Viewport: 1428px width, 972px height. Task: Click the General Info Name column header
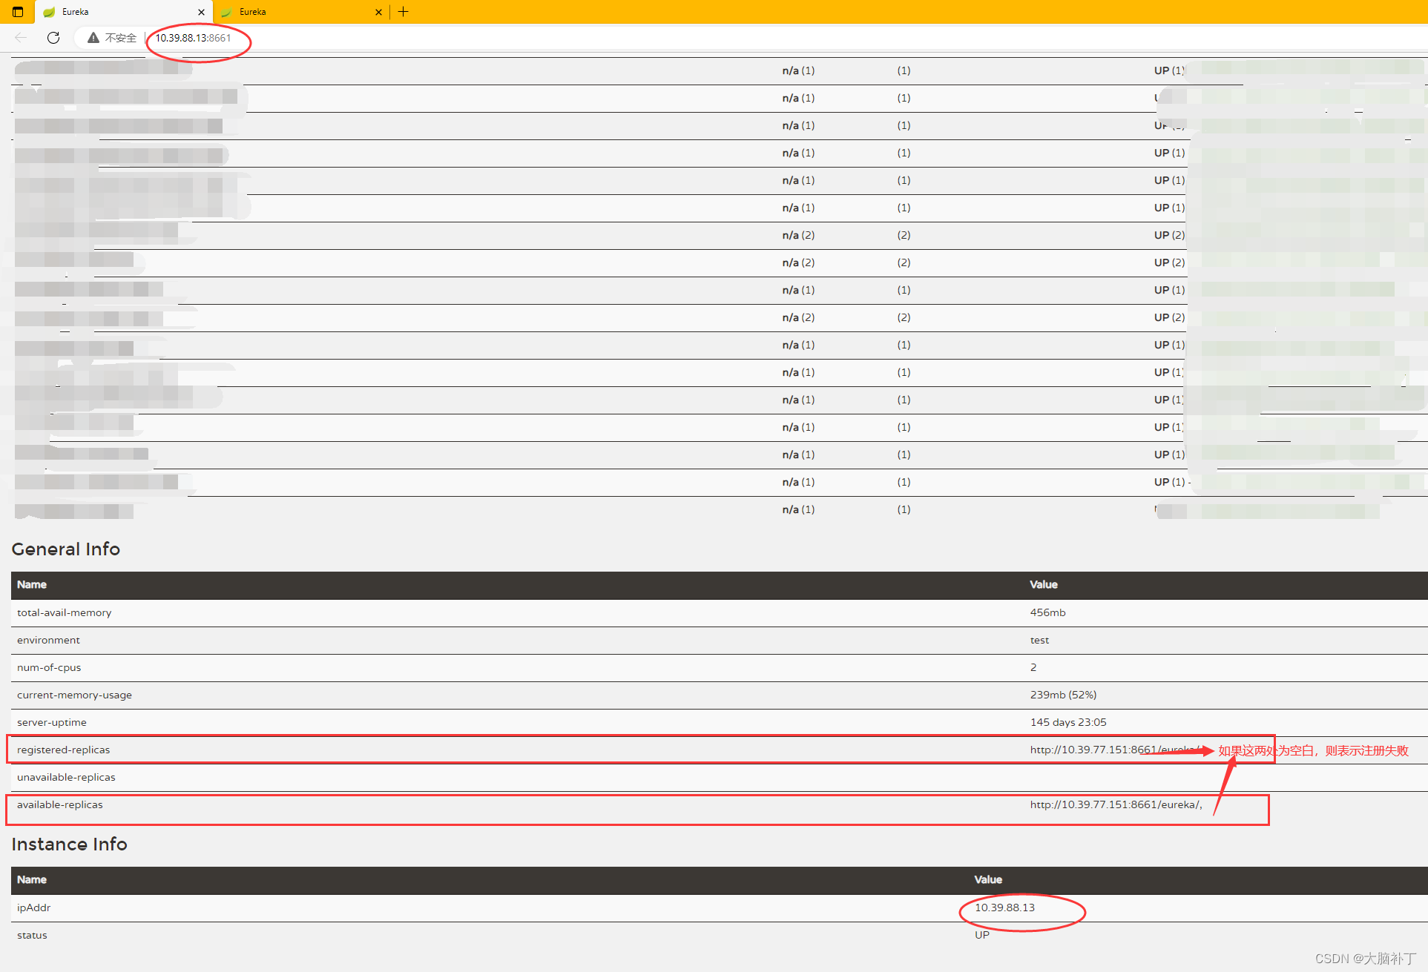coord(32,584)
